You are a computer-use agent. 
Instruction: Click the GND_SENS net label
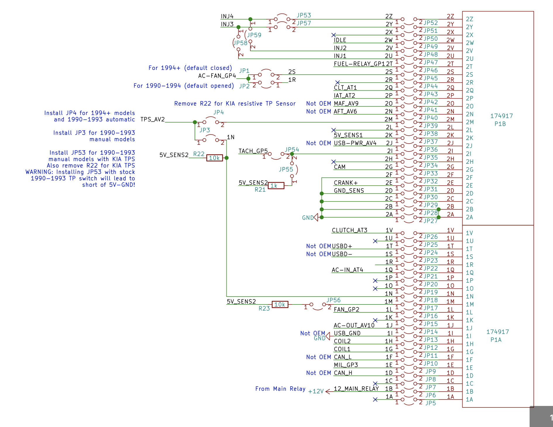(x=349, y=191)
